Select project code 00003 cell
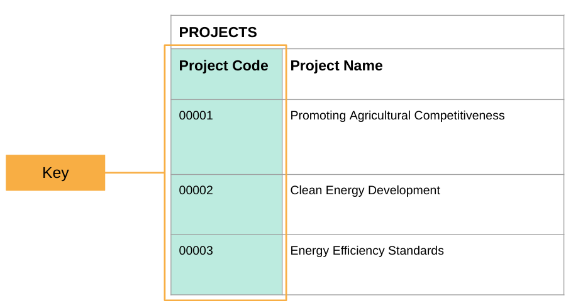This screenshot has height=303, width=583. (x=226, y=265)
